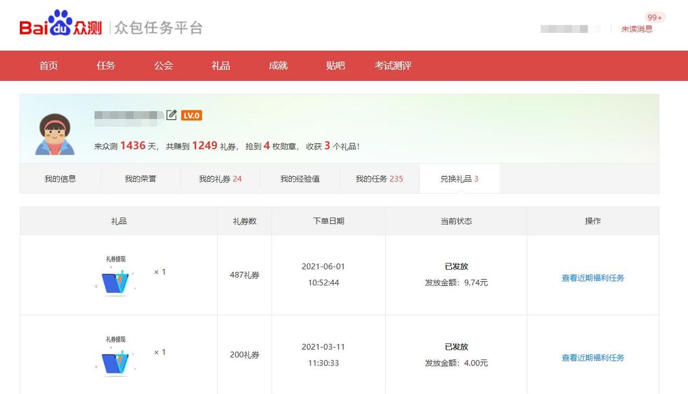The height and width of the screenshot is (394, 688).
Task: Click the orange LV.0 level badge
Action: point(191,115)
